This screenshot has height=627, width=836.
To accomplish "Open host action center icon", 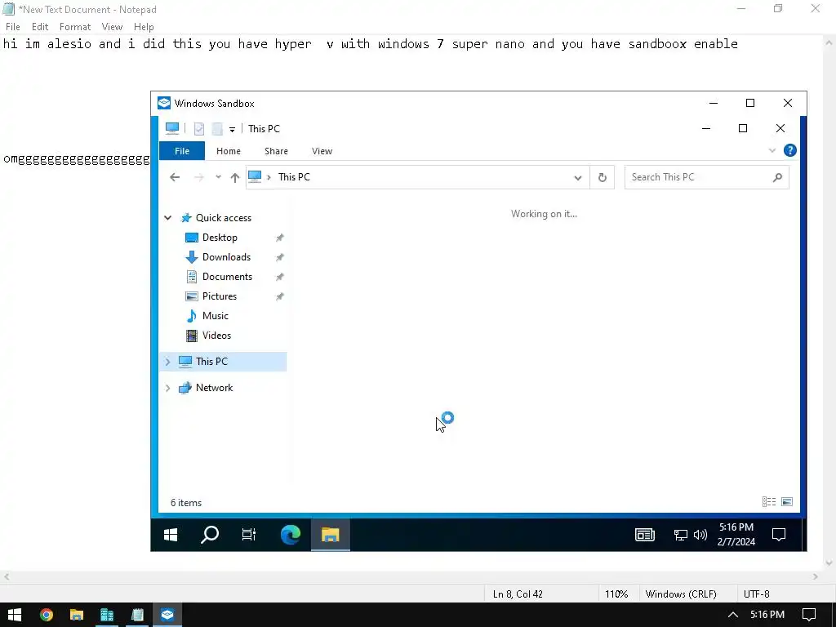I will (x=809, y=615).
